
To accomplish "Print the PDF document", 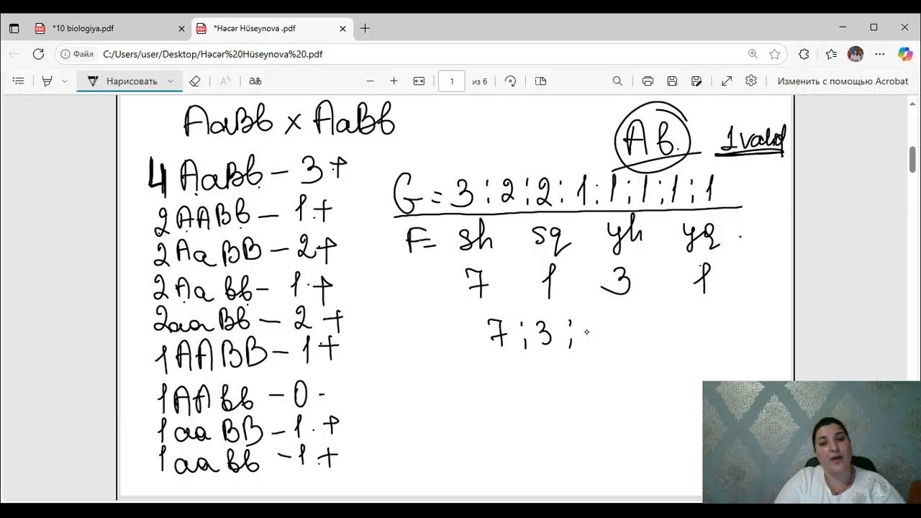I will pyautogui.click(x=648, y=81).
